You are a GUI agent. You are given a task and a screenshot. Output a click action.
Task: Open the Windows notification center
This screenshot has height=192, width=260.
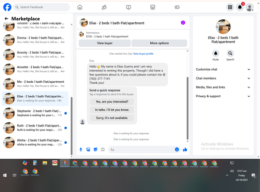[254, 175]
